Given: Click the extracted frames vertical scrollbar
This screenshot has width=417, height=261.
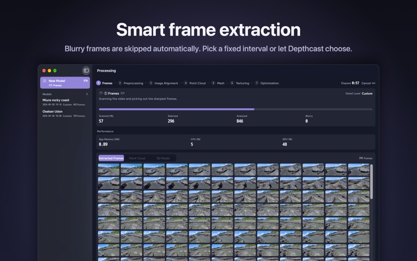Looking at the screenshot, I should (x=371, y=181).
